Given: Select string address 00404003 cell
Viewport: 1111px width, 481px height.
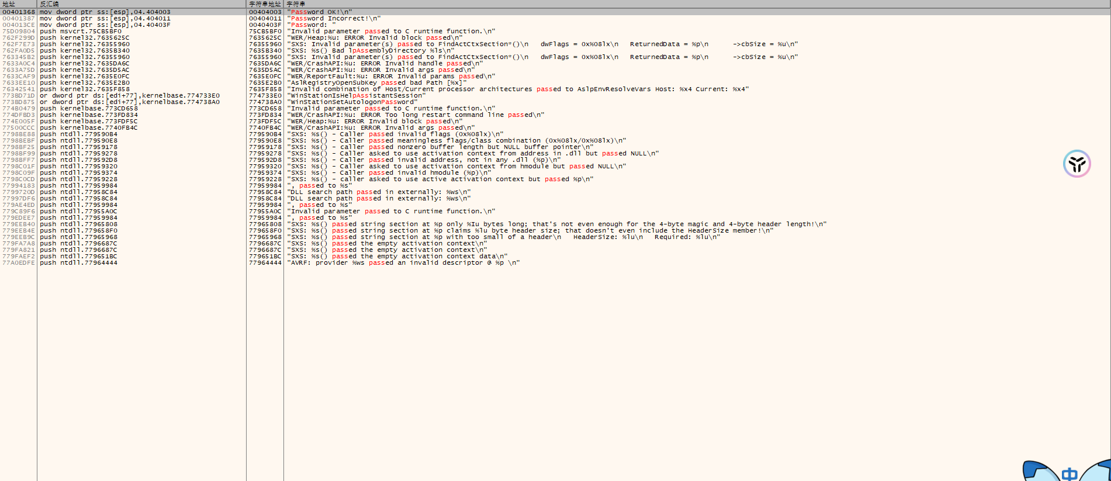Looking at the screenshot, I should (x=265, y=12).
